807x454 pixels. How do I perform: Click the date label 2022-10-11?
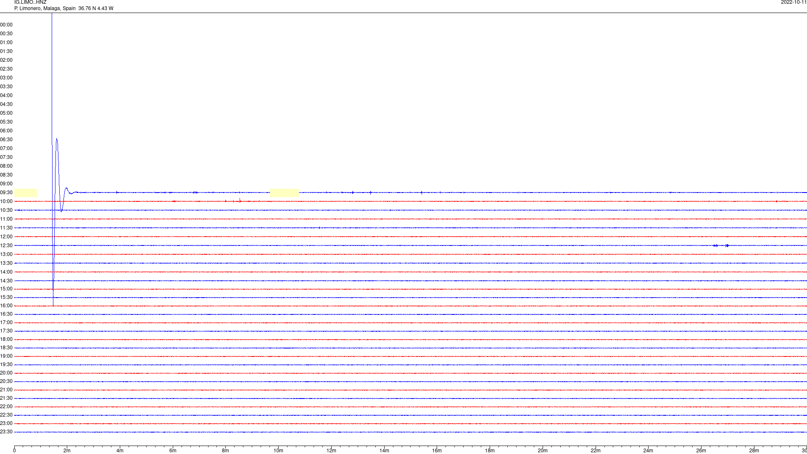click(794, 2)
